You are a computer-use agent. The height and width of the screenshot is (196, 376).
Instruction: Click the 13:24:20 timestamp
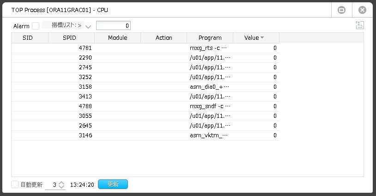(82, 185)
